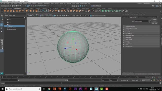The image size is (162, 91).
Task: Click the polygon Type text tool icon
Action: pyautogui.click(x=34, y=11)
